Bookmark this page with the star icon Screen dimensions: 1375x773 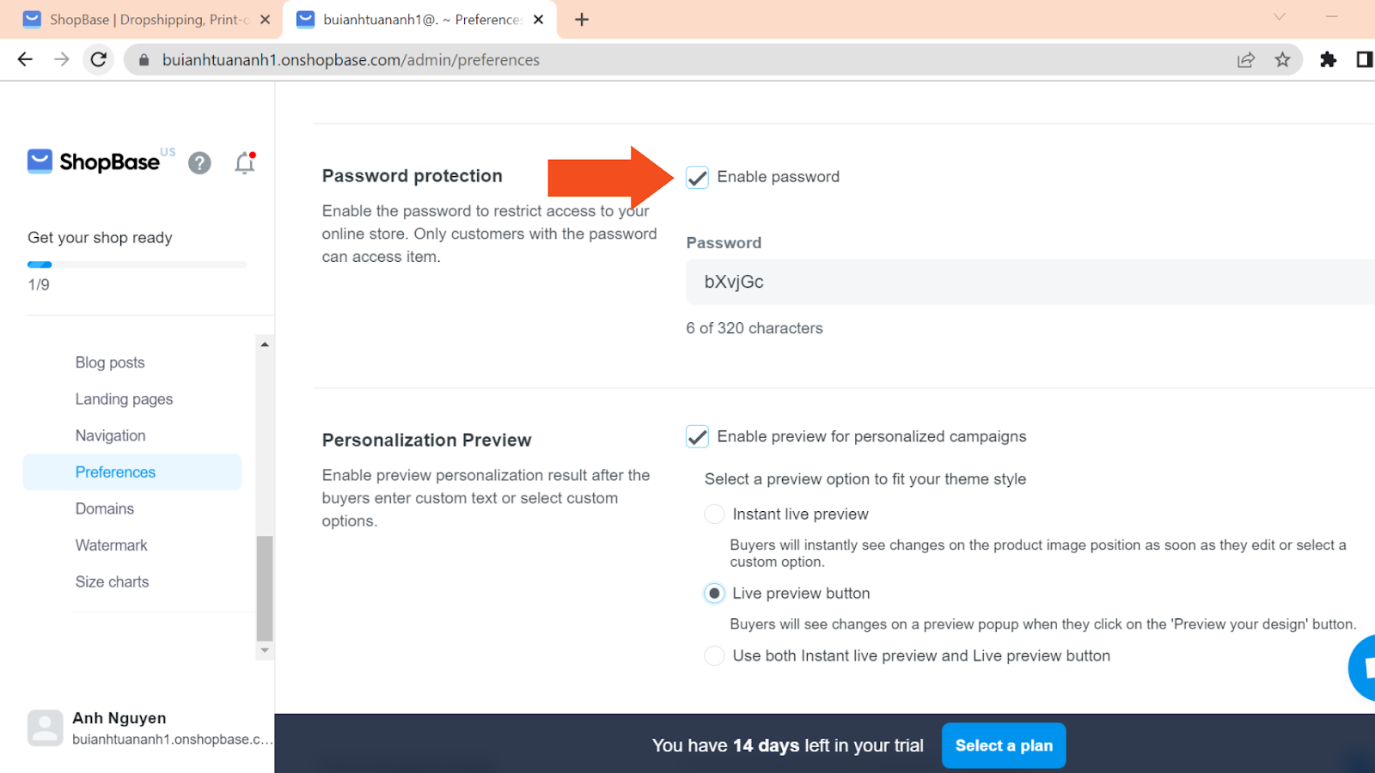click(x=1282, y=59)
